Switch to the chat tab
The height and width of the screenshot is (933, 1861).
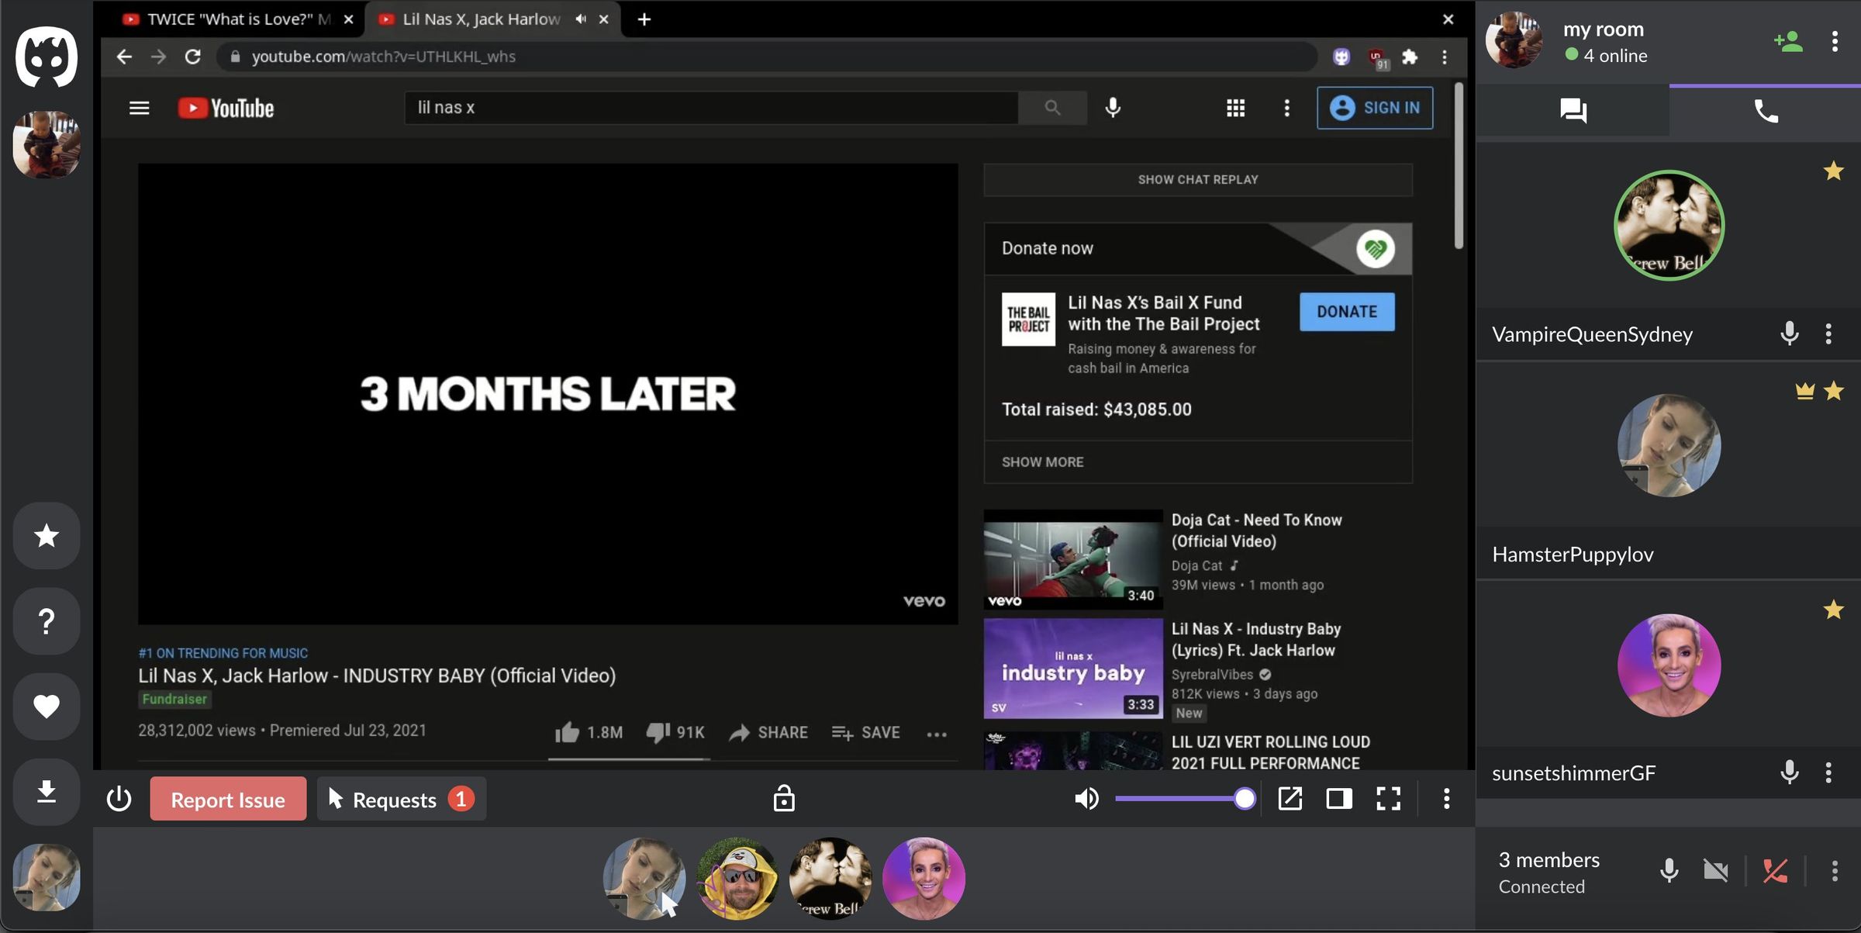point(1573,111)
